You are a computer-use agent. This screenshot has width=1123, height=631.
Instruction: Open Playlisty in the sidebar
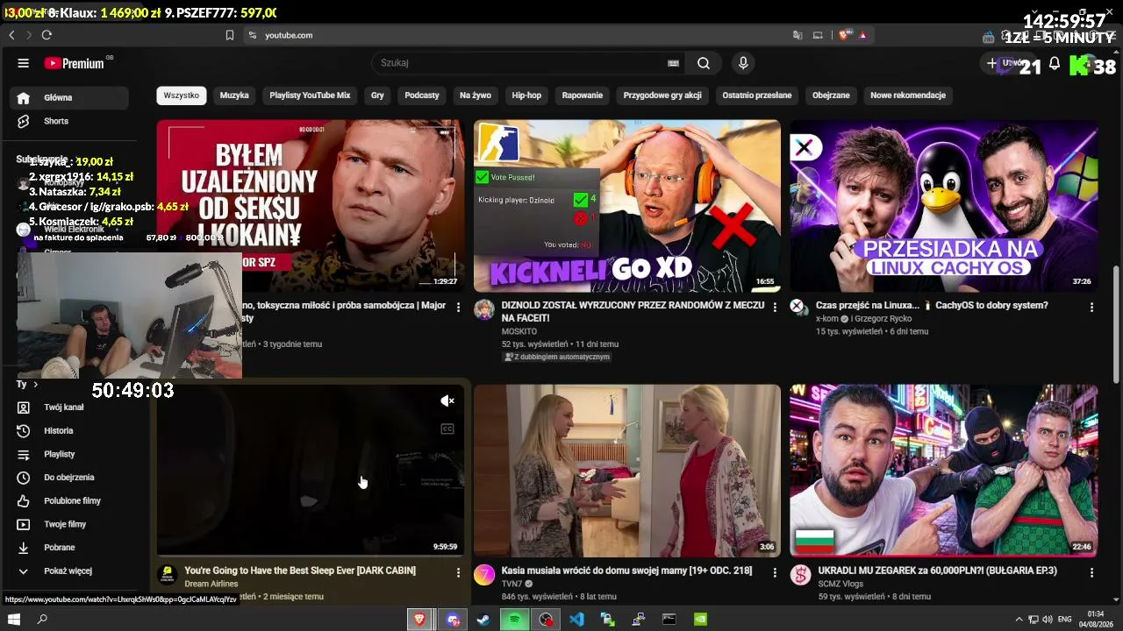[70, 454]
